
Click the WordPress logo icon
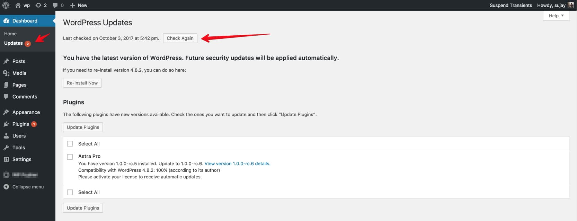click(6, 5)
